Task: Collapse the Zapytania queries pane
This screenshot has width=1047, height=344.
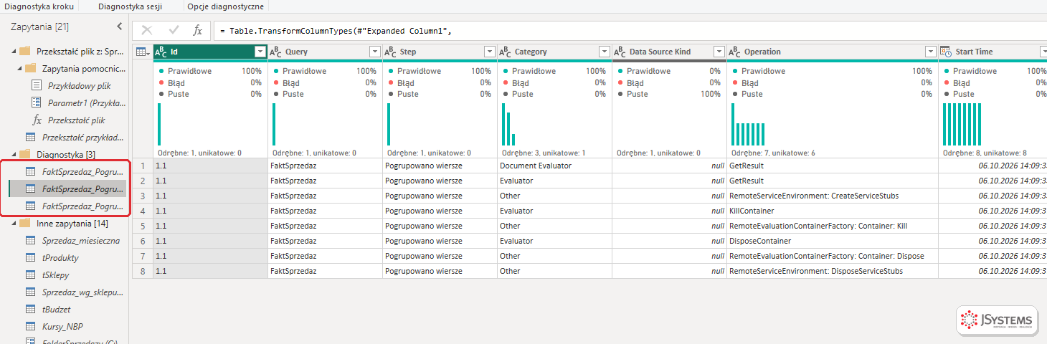Action: (x=119, y=27)
